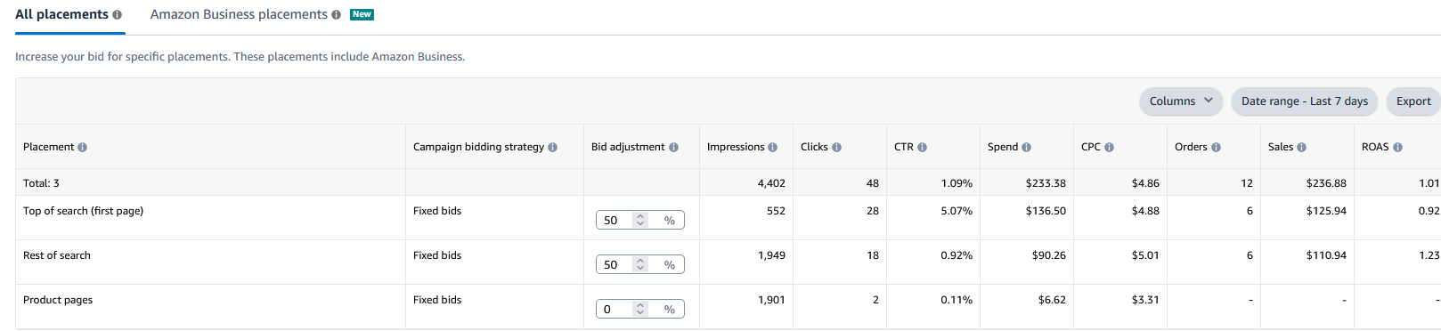Open the Columns dropdown

tap(1181, 101)
